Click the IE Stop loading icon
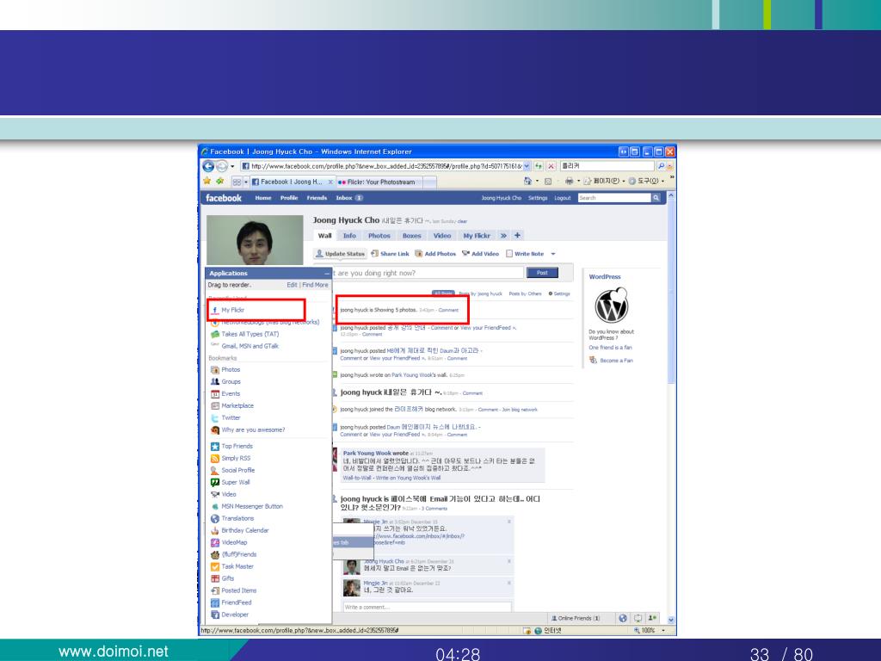The height and width of the screenshot is (661, 881). tap(551, 166)
